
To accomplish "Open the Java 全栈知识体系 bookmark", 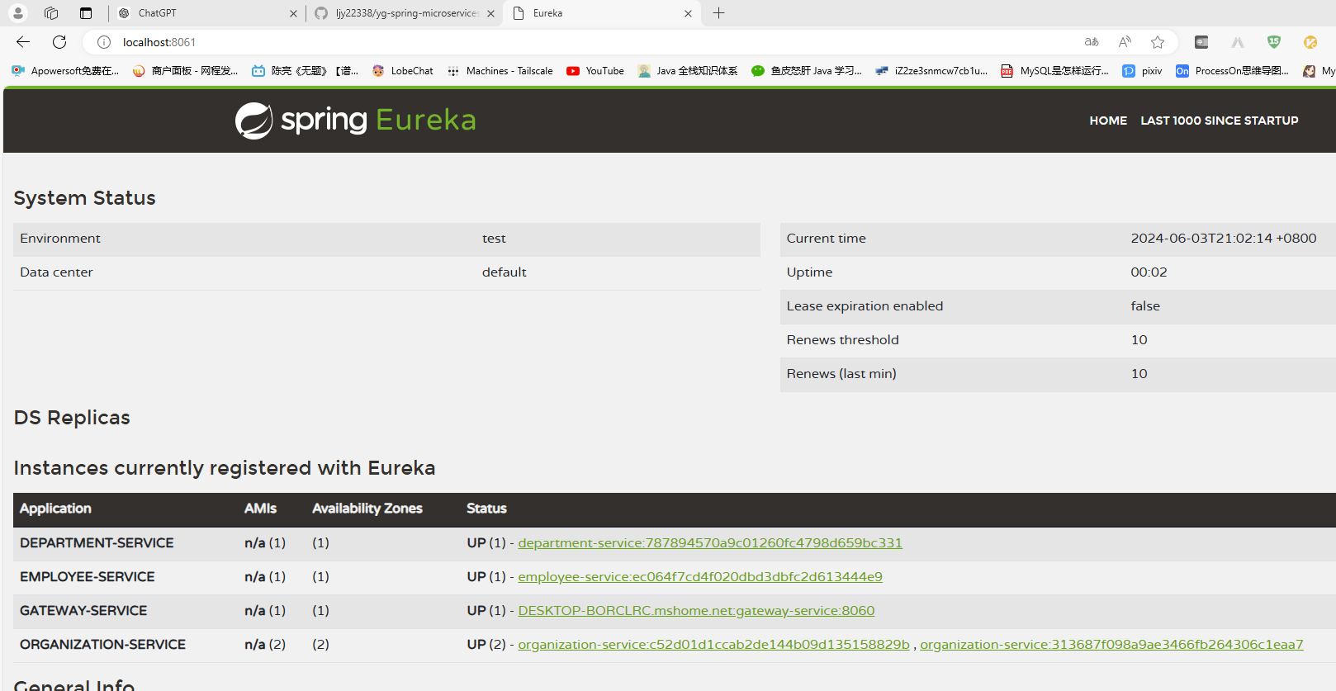I will pos(687,71).
